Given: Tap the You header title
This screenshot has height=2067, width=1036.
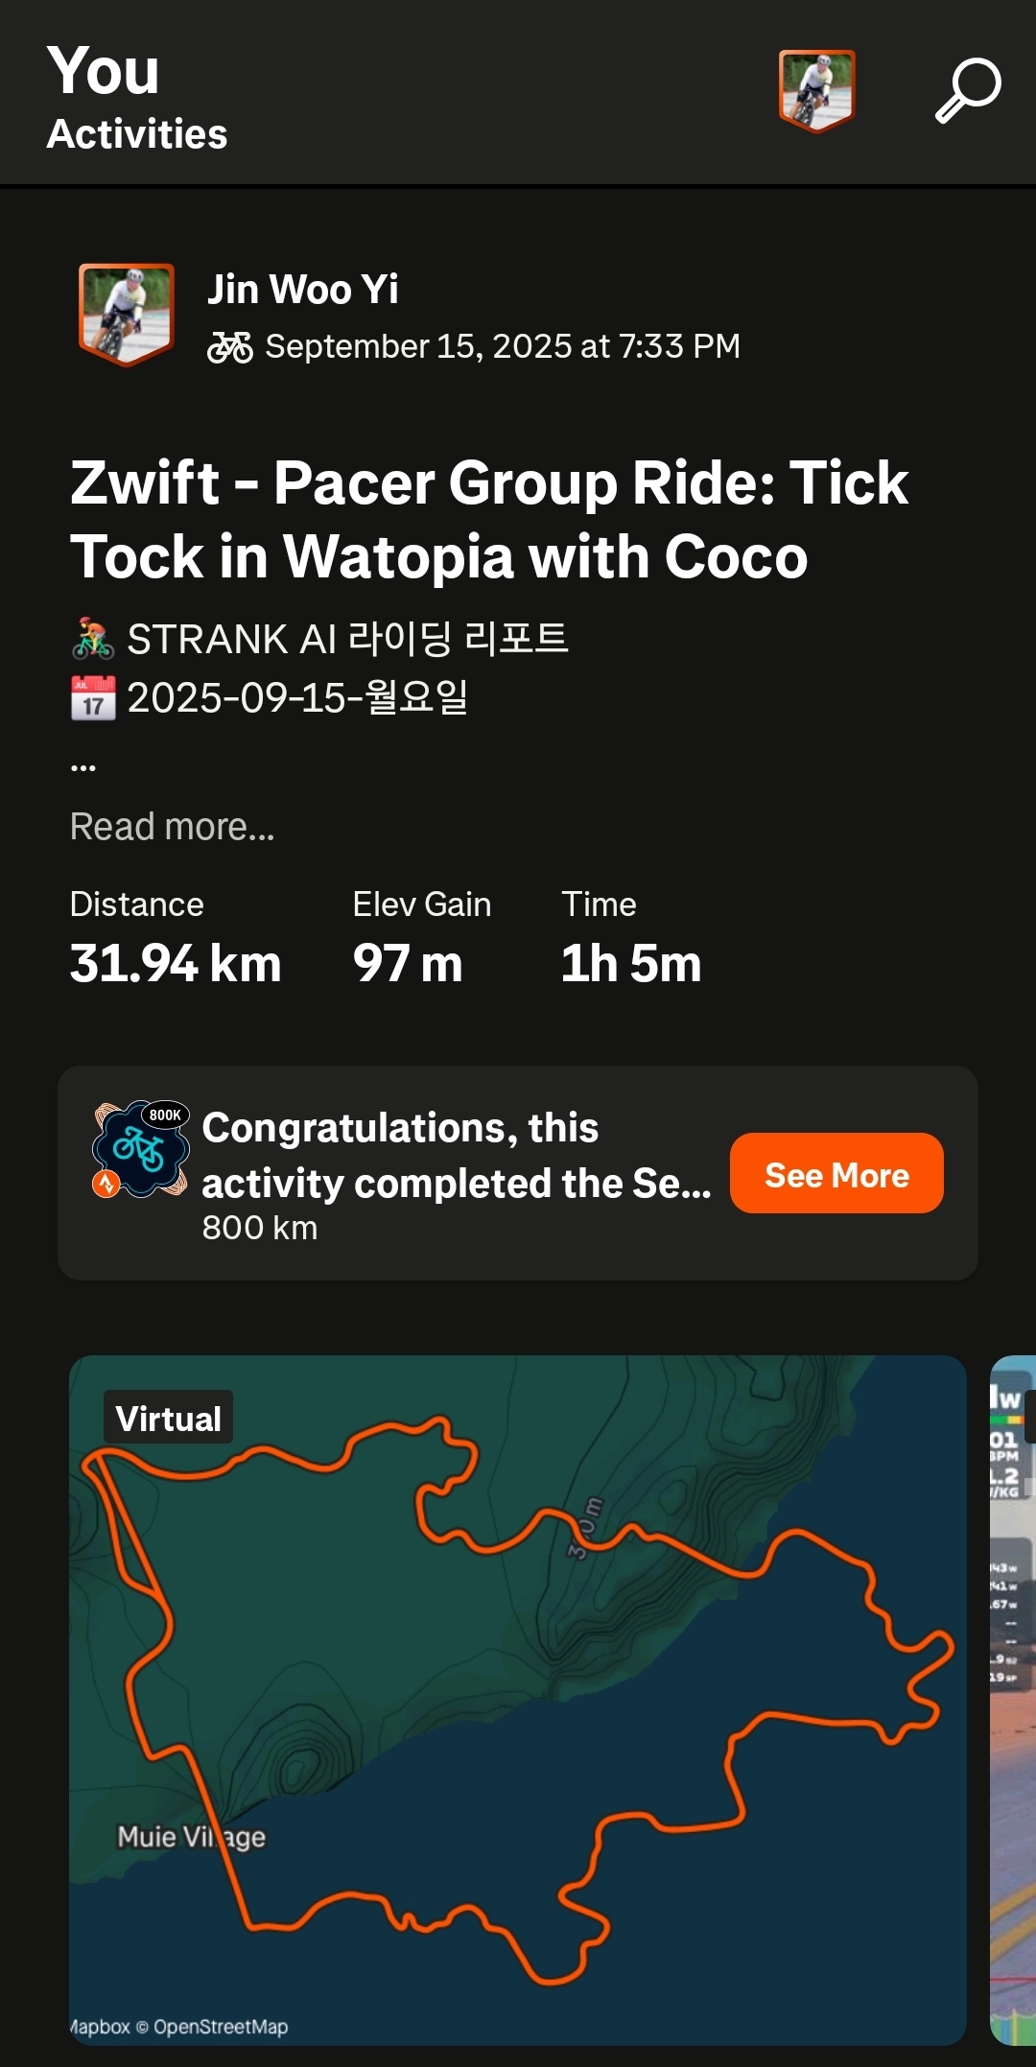Looking at the screenshot, I should pyautogui.click(x=104, y=71).
